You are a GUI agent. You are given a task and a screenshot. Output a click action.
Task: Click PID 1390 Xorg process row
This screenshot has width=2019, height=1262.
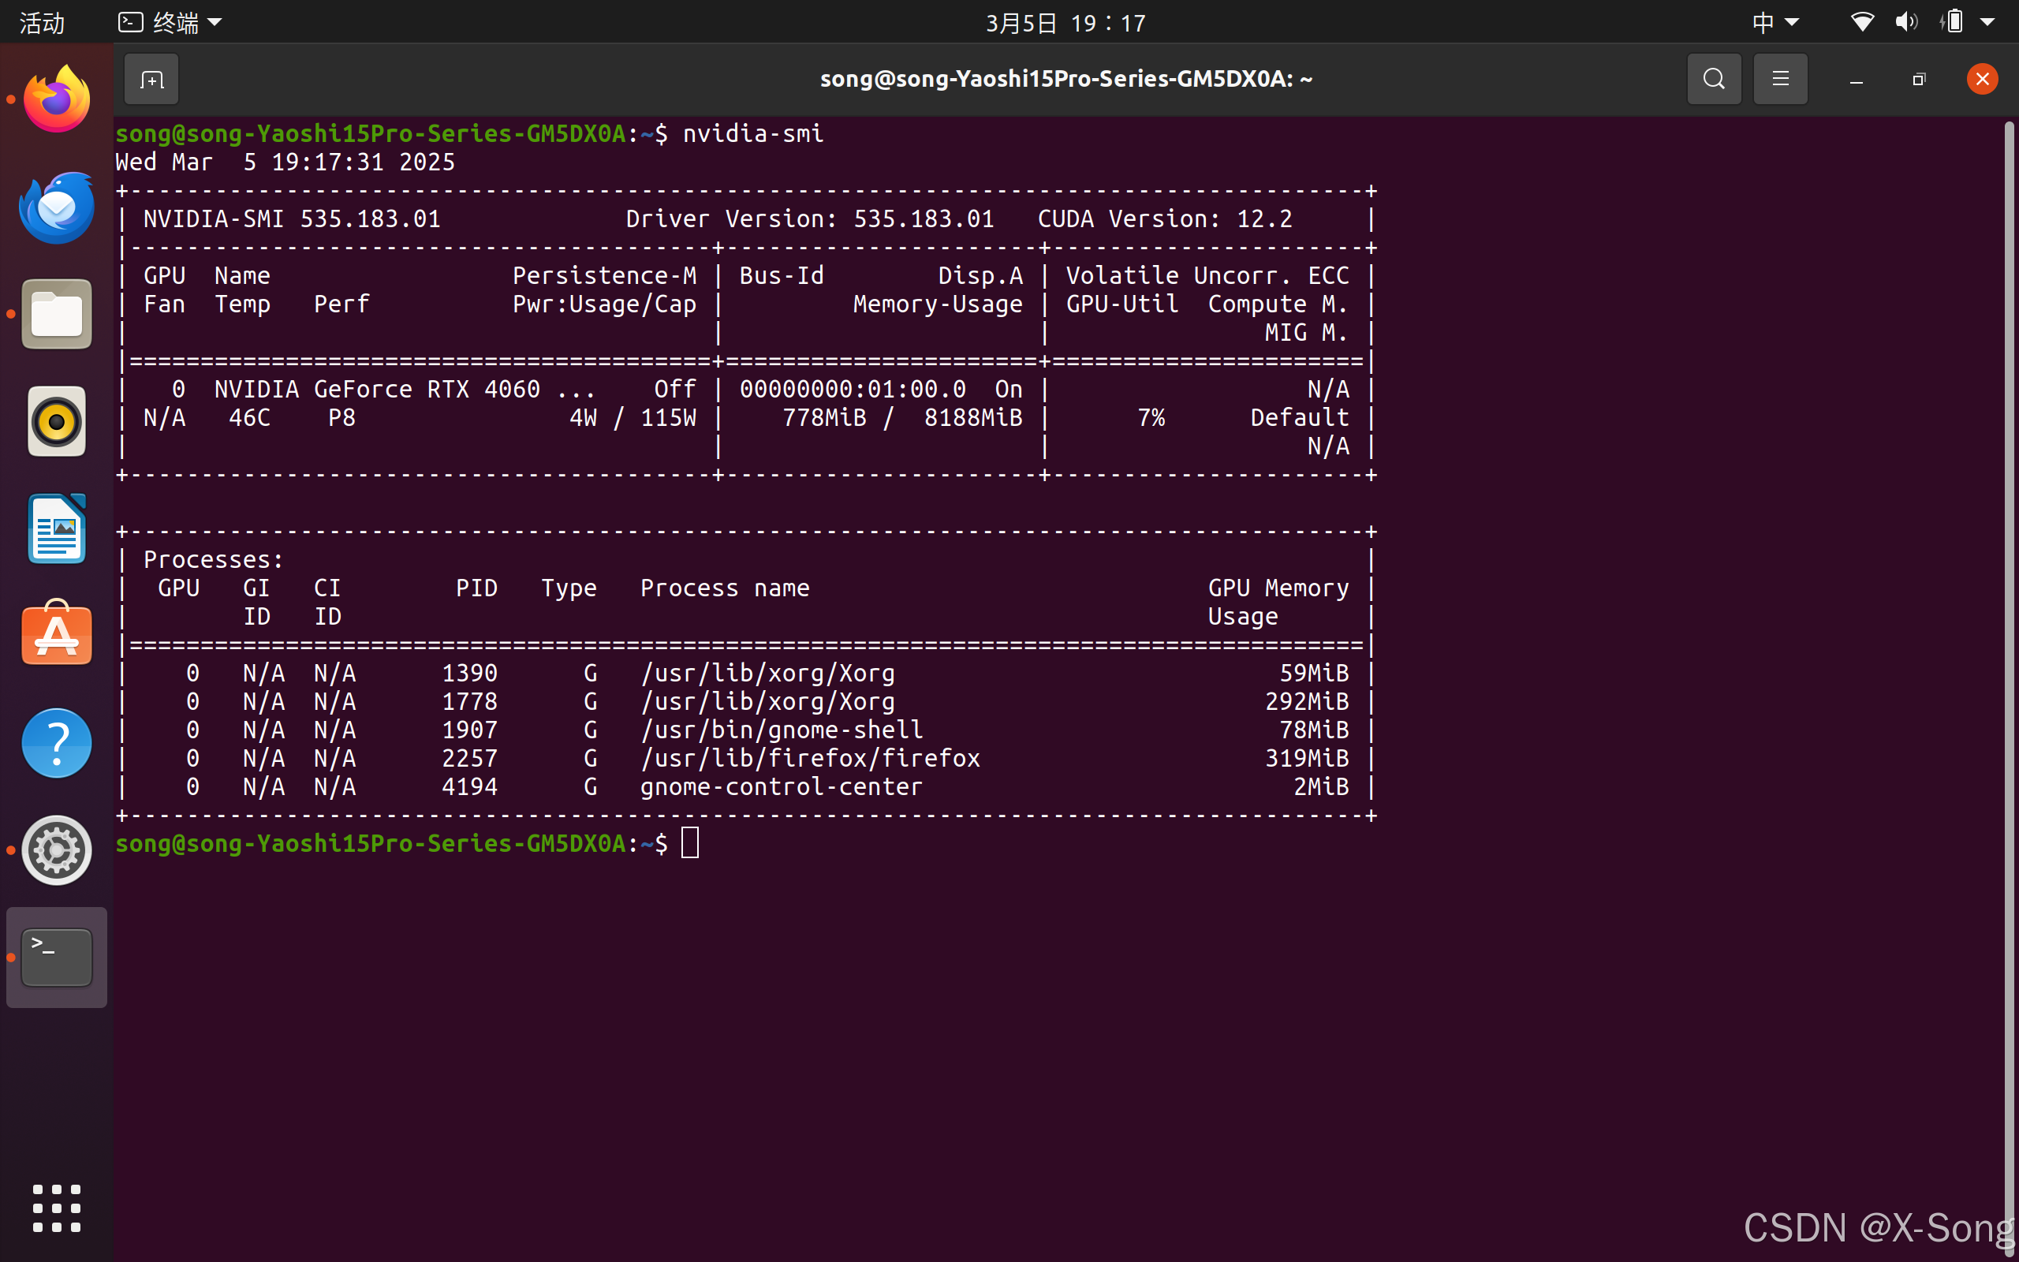[x=747, y=673]
